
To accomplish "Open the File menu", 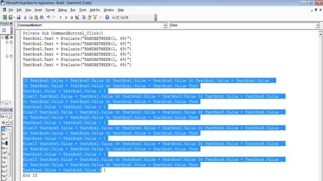I will pos(11,10).
